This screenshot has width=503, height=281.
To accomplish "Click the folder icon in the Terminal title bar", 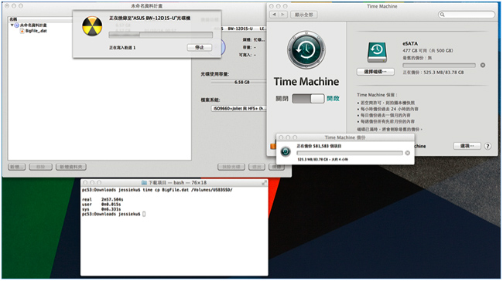I will coord(145,182).
